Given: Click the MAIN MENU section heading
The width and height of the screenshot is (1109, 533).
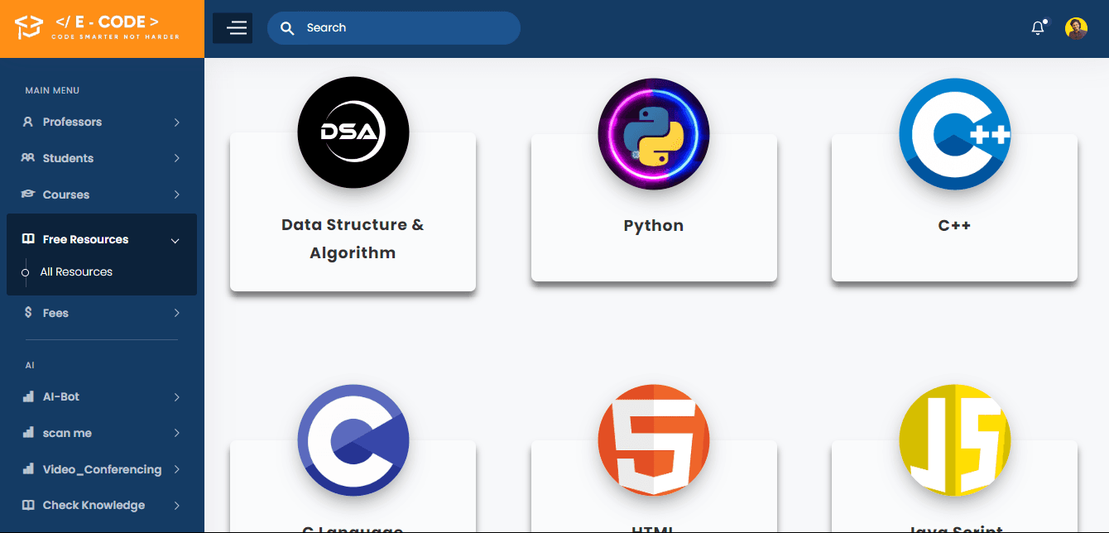Looking at the screenshot, I should click(52, 90).
